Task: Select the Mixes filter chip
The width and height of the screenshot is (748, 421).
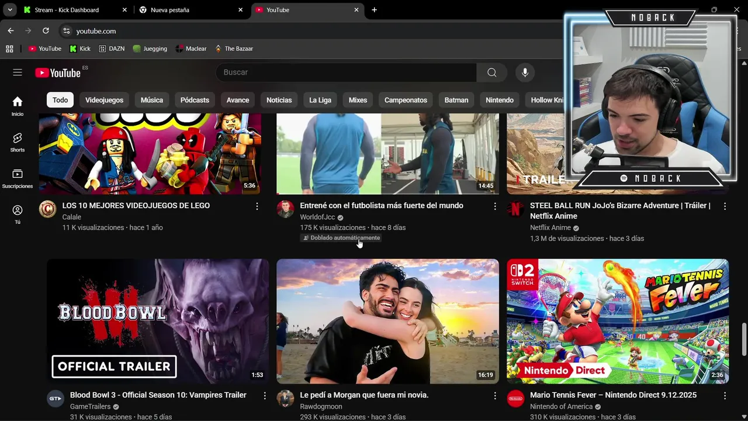Action: coord(358,100)
